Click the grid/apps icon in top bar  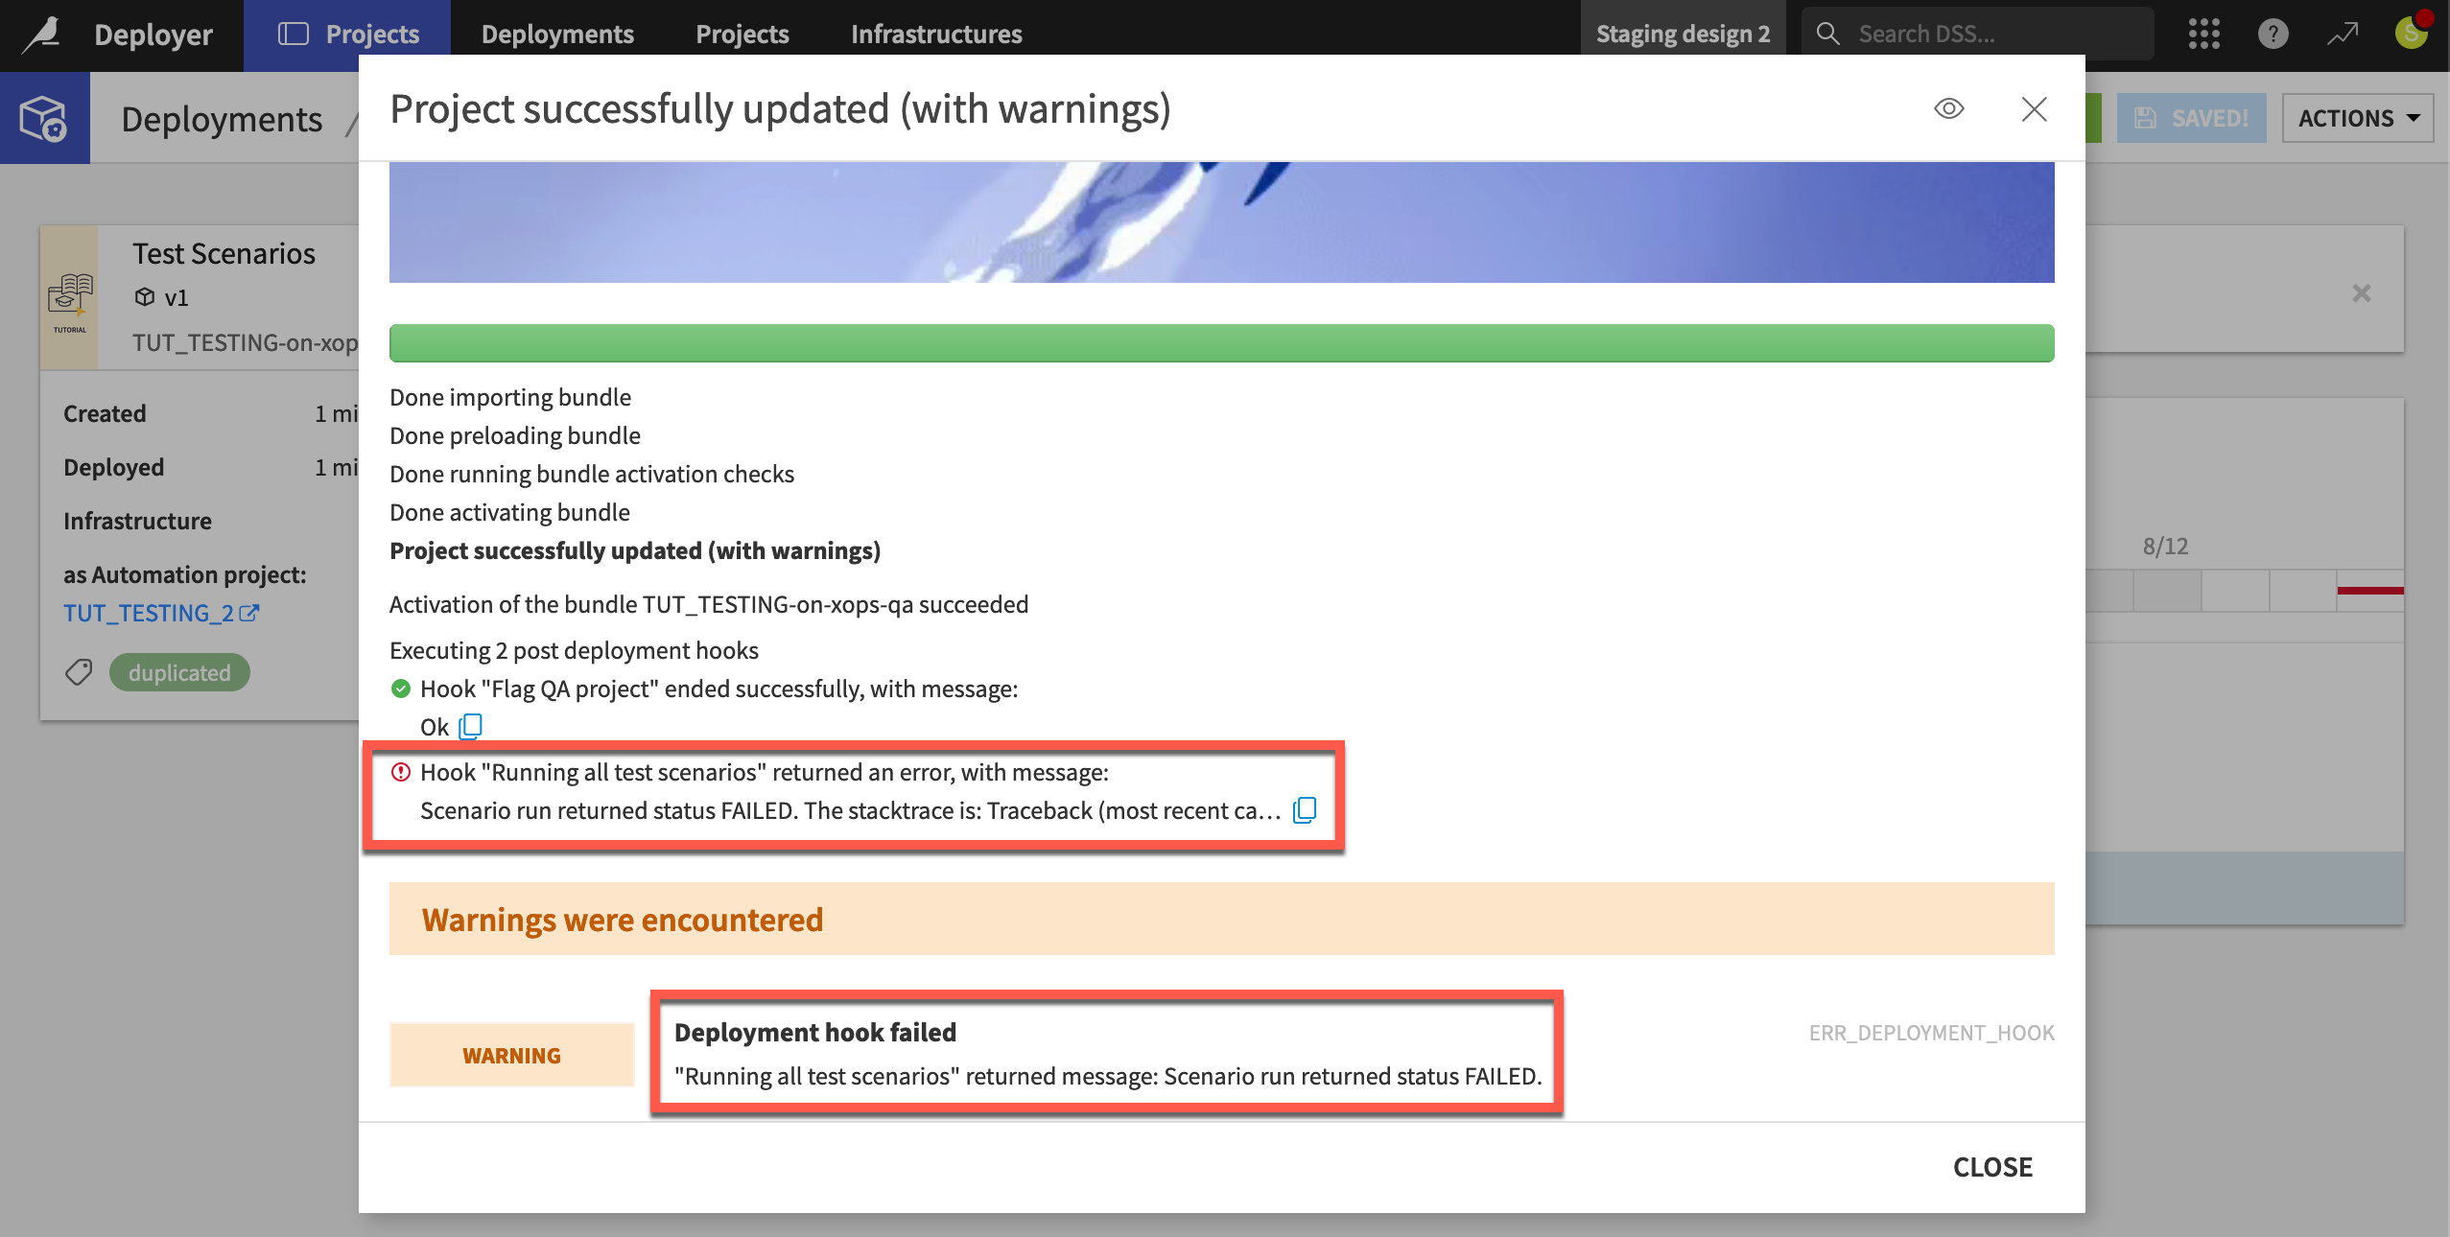[x=2203, y=30]
